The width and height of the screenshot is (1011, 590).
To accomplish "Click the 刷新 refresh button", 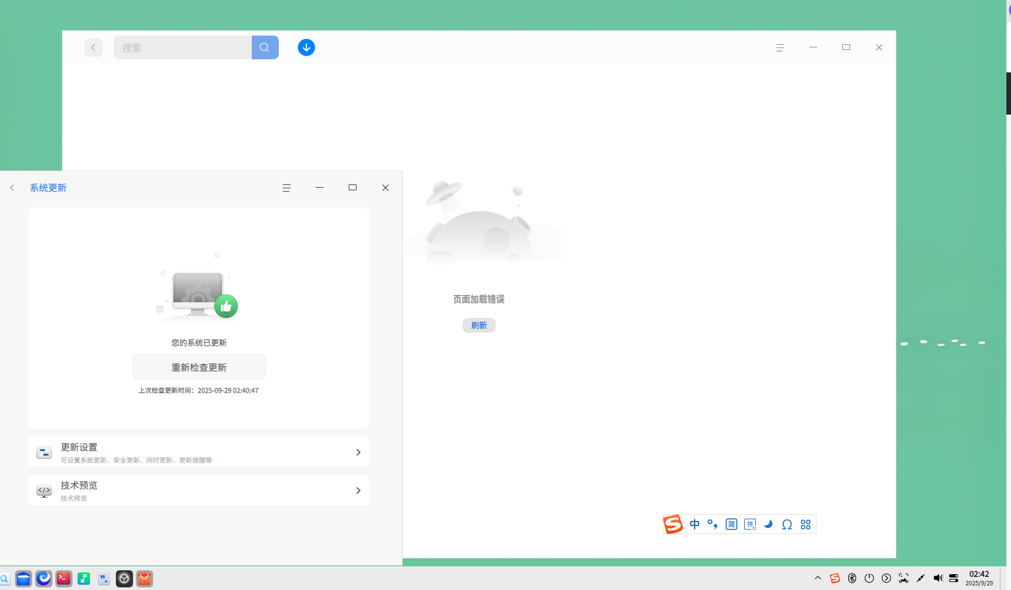I will pyautogui.click(x=479, y=325).
